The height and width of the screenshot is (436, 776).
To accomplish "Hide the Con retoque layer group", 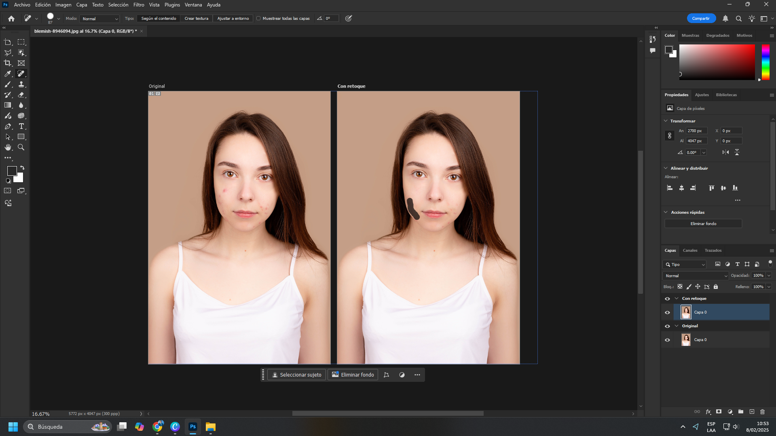I will (667, 299).
